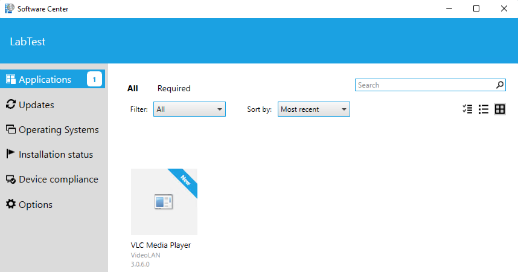Click the Options gear icon
Screen dimensions: 518x272
point(11,204)
